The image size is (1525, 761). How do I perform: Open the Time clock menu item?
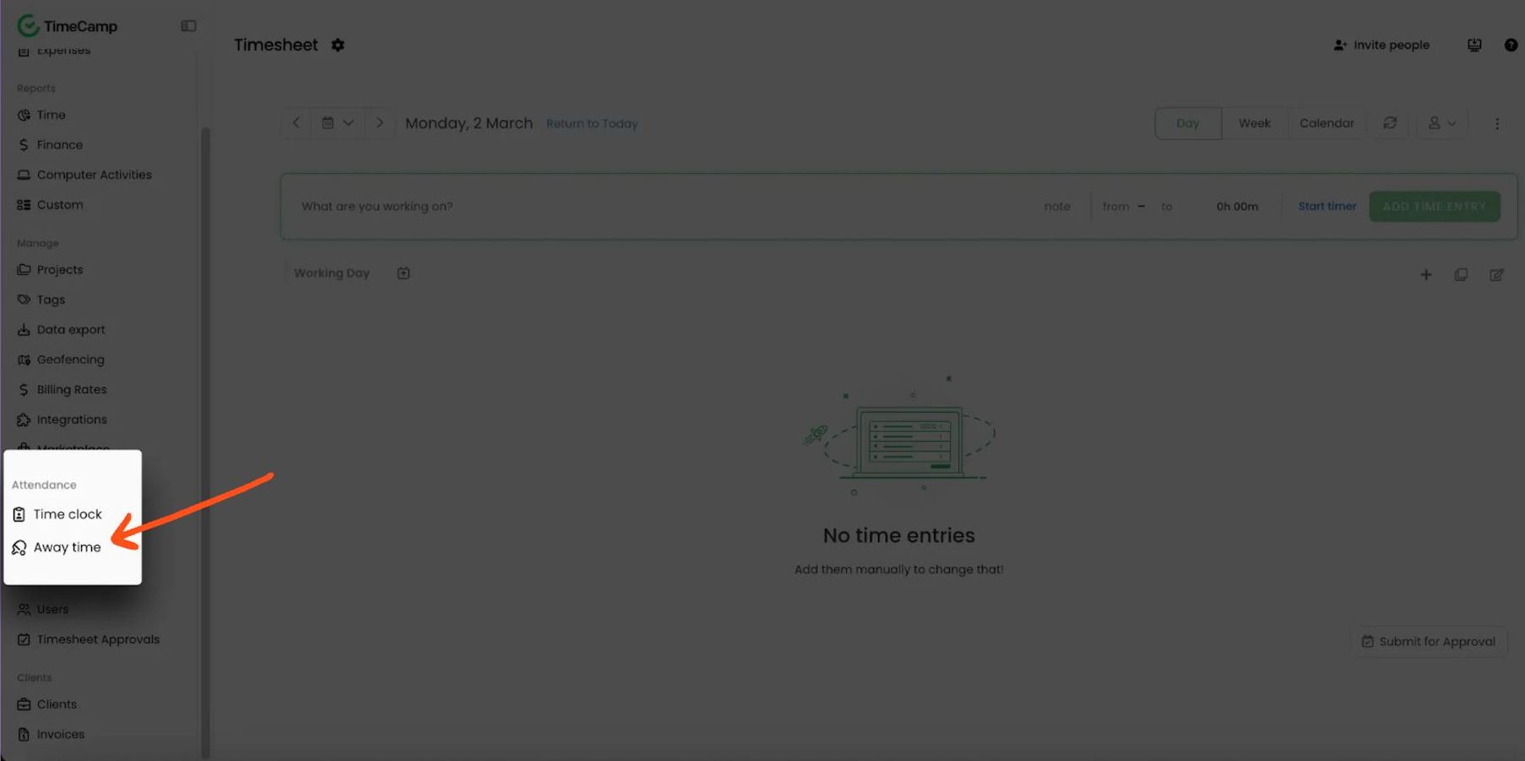57,515
